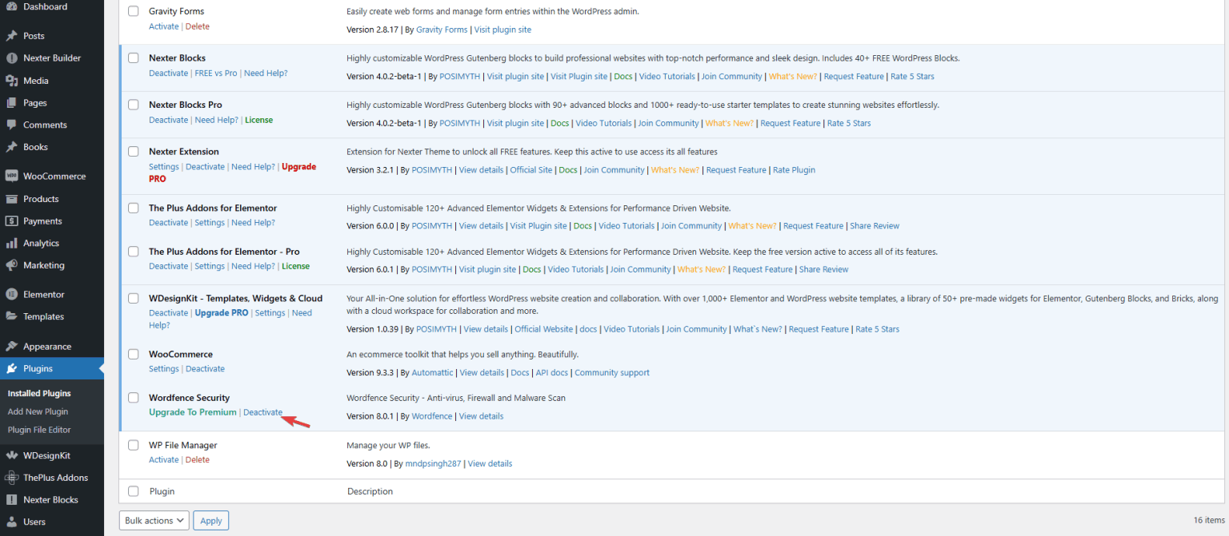
Task: Click the Elementor icon in the sidebar
Action: coord(12,295)
